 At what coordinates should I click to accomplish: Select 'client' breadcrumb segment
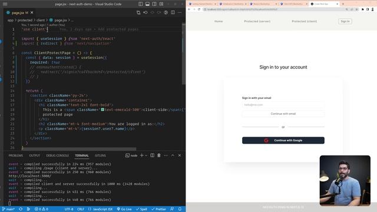click(41, 20)
